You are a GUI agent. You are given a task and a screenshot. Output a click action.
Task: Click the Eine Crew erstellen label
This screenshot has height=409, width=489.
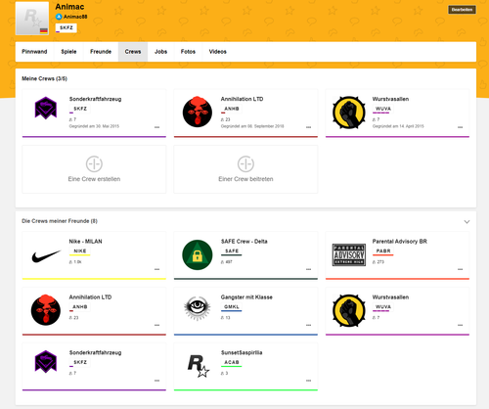94,179
